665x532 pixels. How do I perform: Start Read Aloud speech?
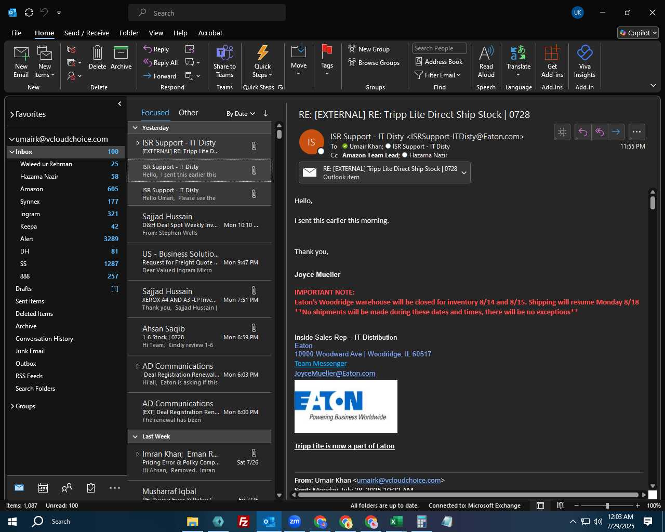486,61
